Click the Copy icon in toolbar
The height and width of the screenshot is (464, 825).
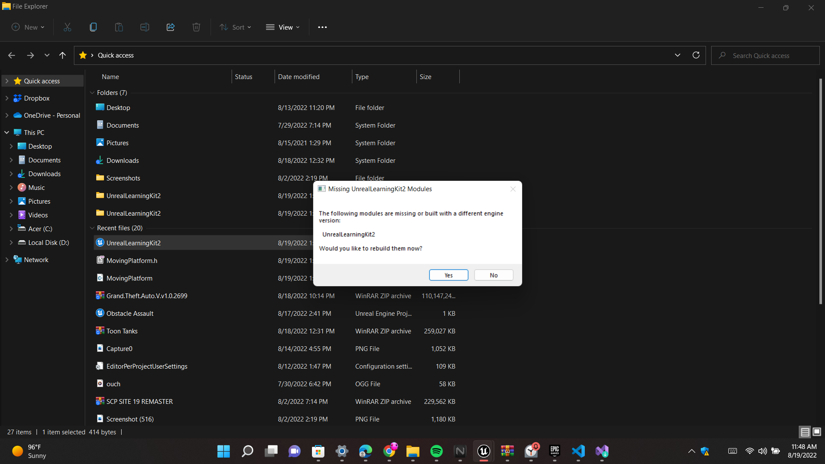coord(93,27)
